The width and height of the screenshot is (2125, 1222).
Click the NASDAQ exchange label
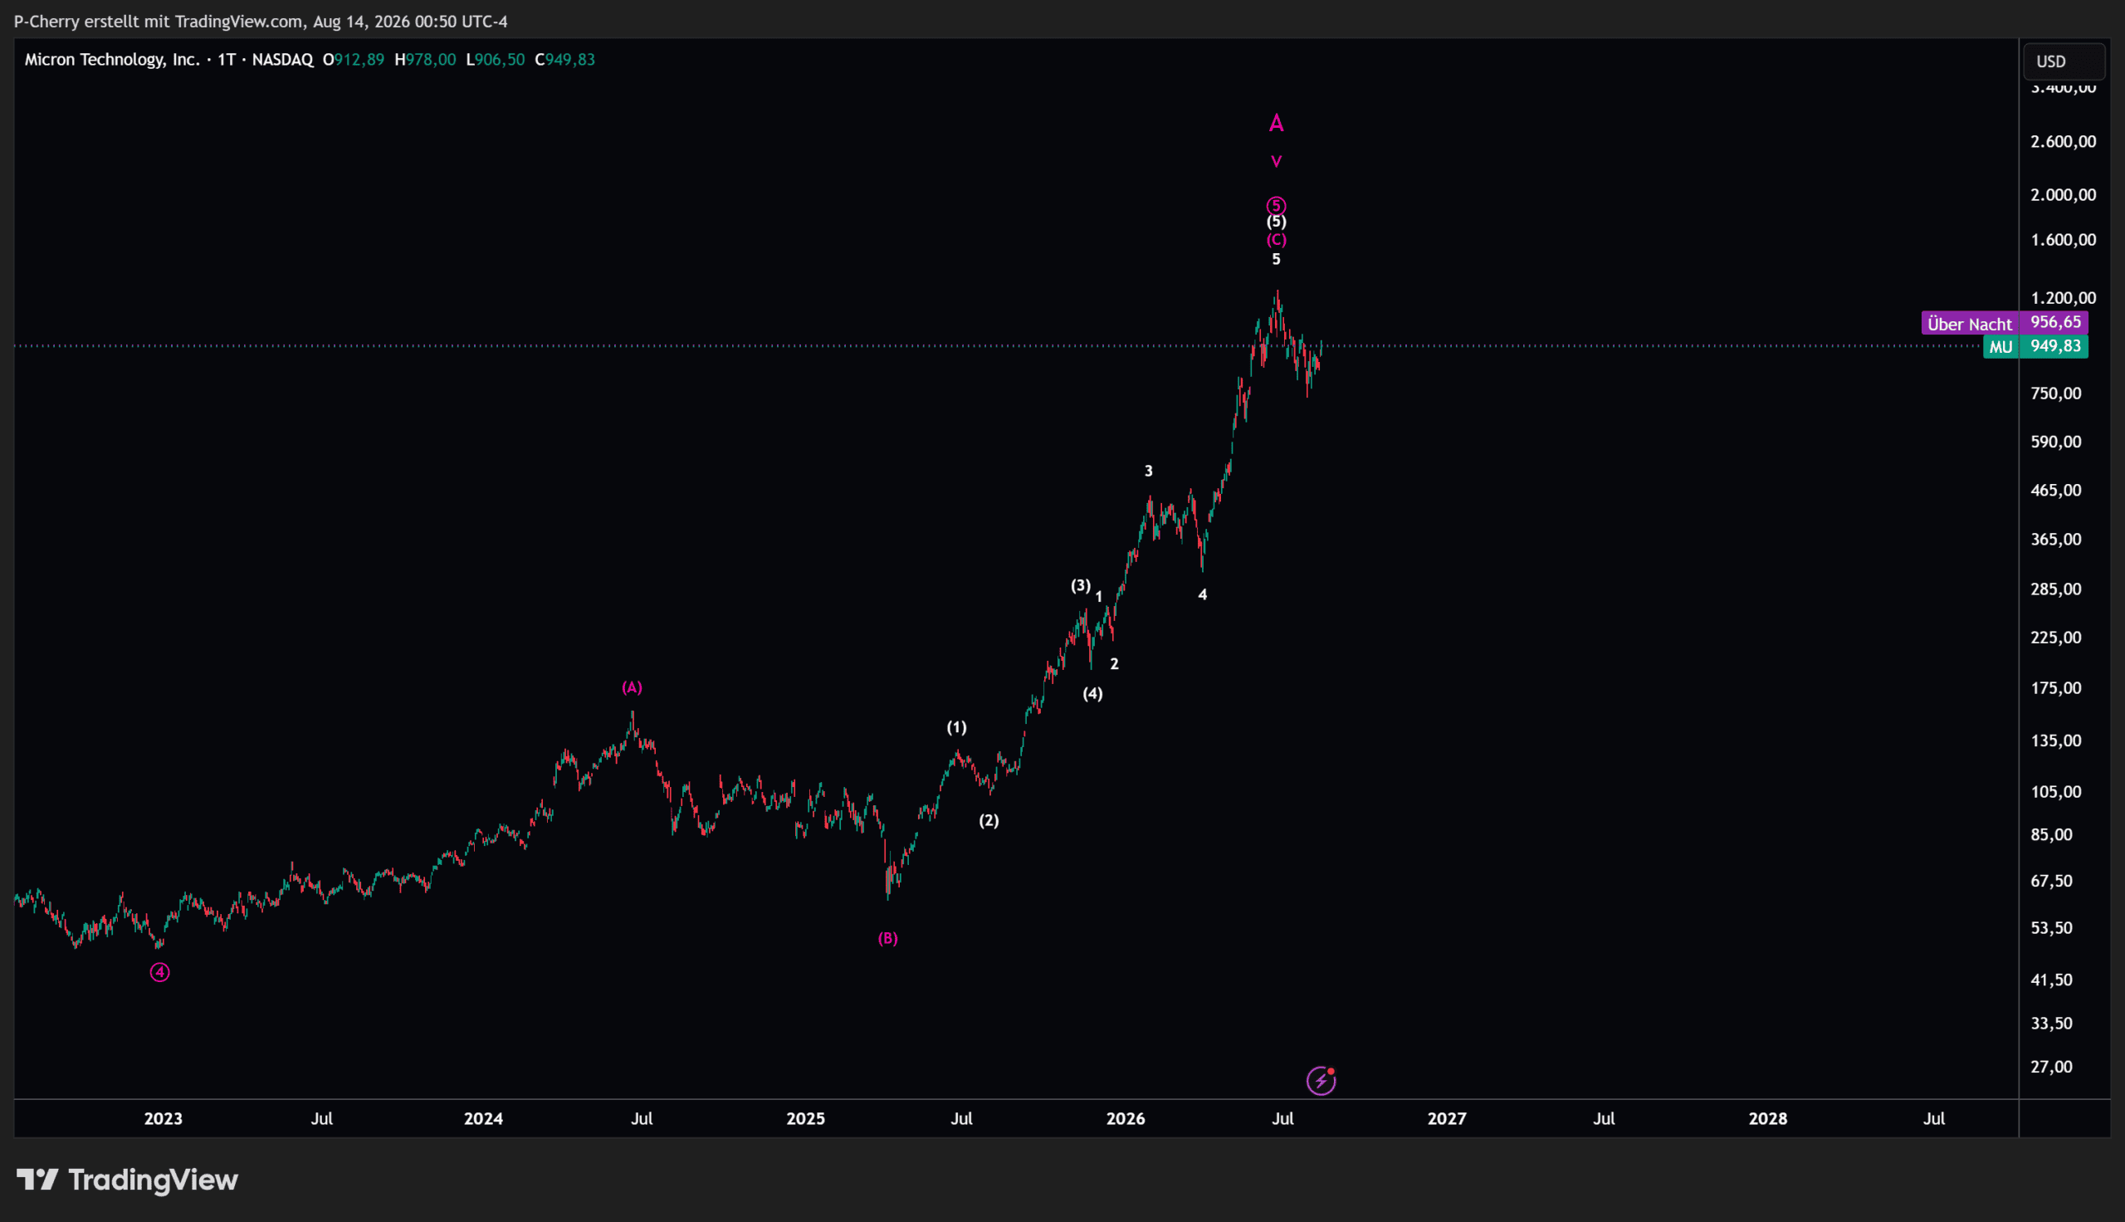(283, 60)
